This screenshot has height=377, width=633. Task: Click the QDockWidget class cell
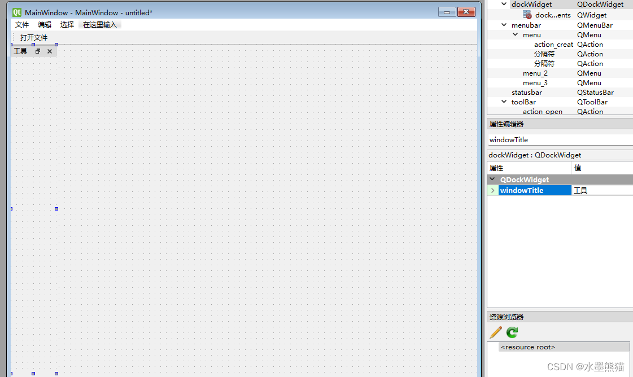pyautogui.click(x=600, y=4)
